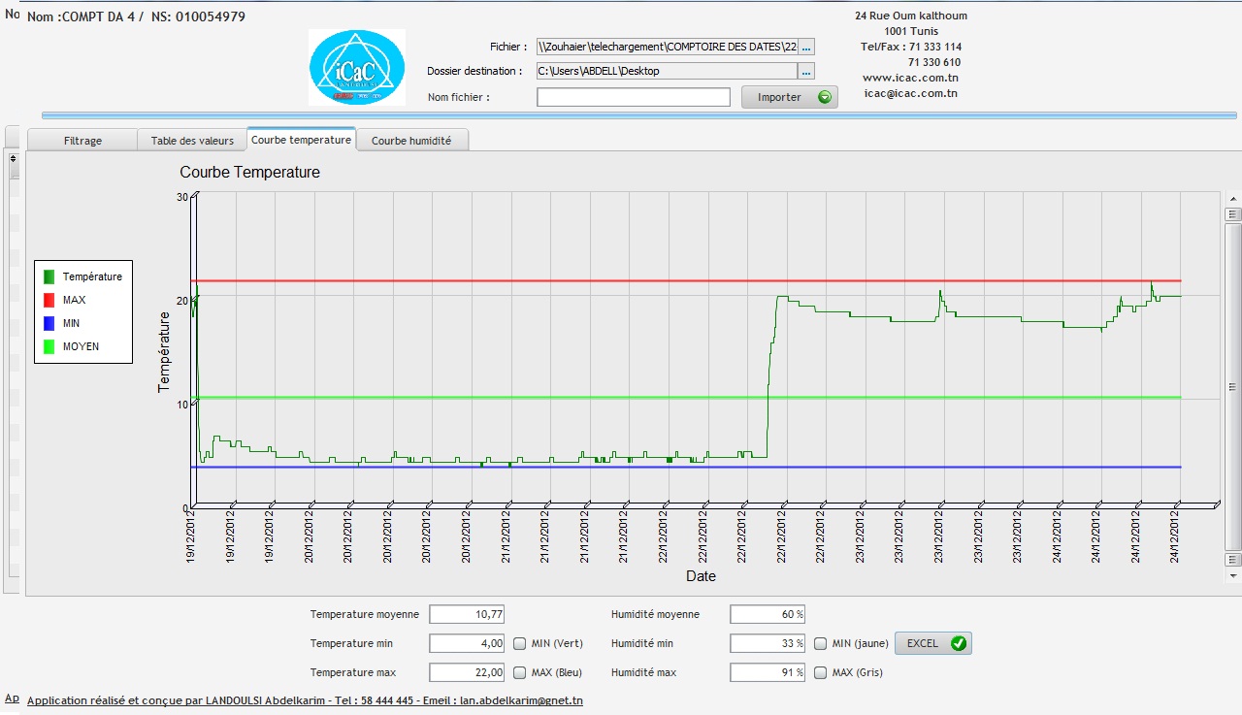Click the Fichier path field
The height and width of the screenshot is (715, 1242).
point(667,47)
